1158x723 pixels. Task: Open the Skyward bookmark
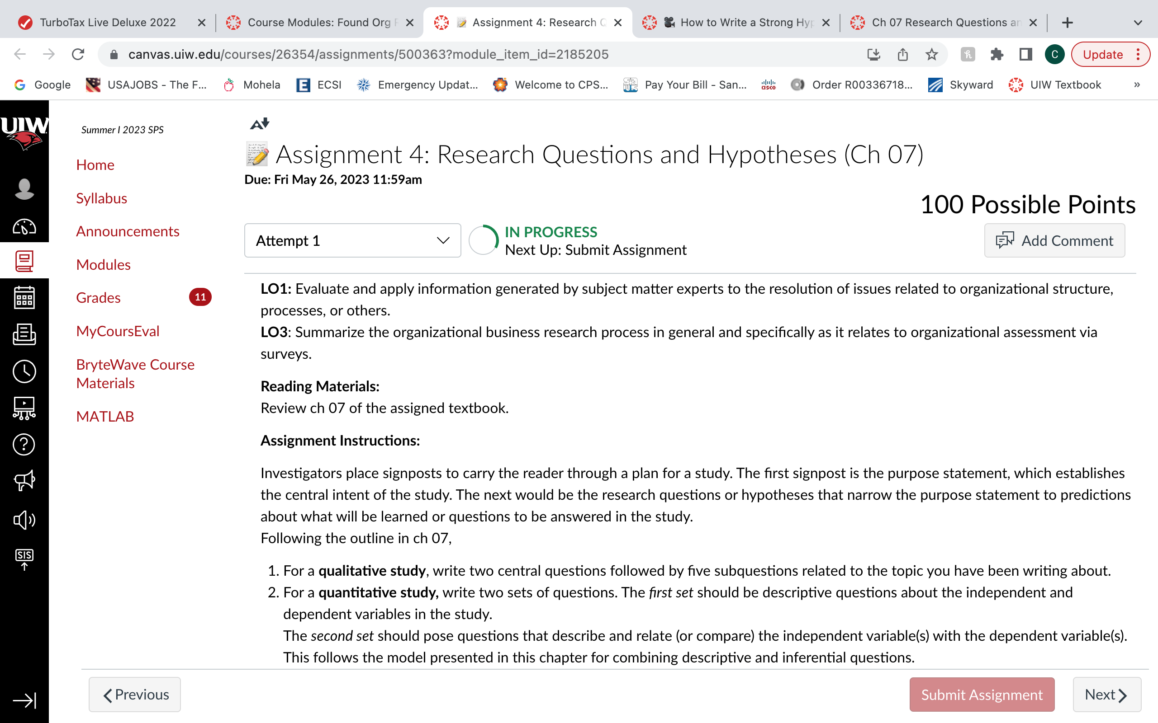point(960,85)
